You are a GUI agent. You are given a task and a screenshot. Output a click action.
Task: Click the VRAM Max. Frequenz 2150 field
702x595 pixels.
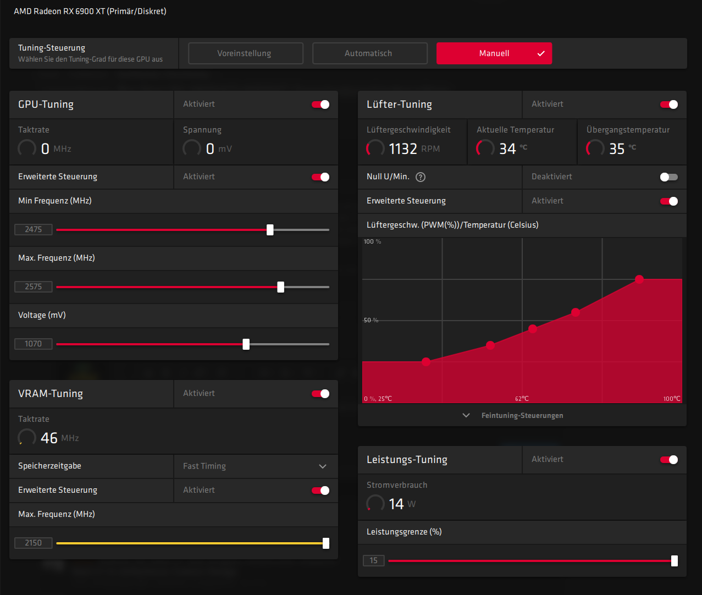point(34,543)
